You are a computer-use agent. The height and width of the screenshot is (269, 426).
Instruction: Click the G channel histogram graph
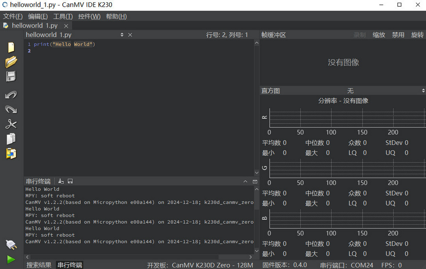pyautogui.click(x=348, y=168)
